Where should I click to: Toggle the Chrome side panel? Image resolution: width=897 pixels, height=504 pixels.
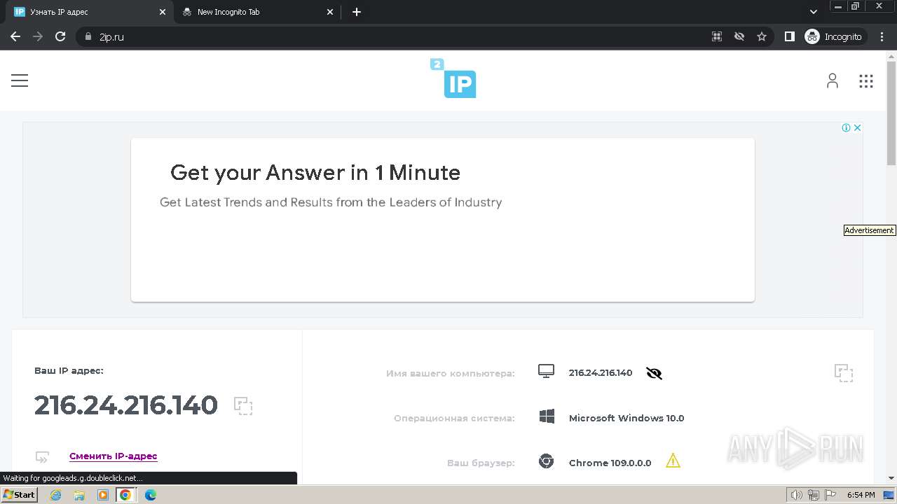tap(790, 36)
